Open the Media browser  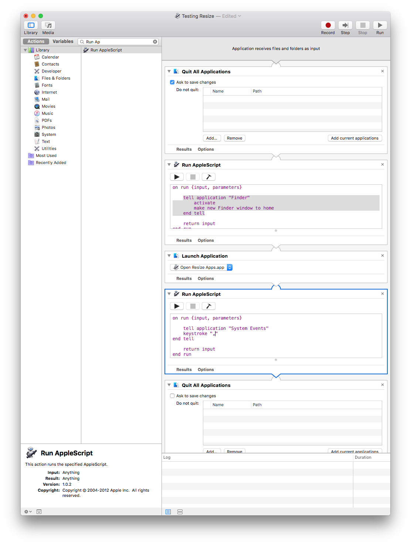click(x=48, y=25)
